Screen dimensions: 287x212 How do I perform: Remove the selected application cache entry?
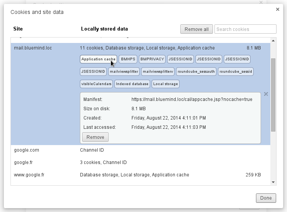coord(95,137)
